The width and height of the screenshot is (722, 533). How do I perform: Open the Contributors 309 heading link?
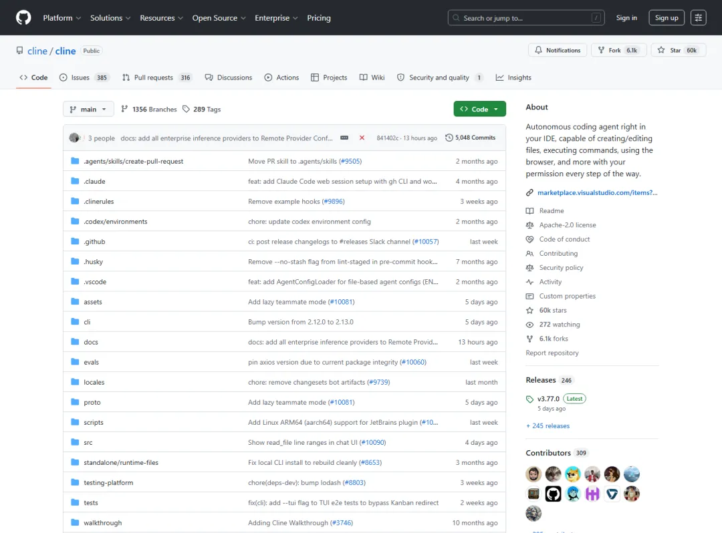tap(556, 453)
